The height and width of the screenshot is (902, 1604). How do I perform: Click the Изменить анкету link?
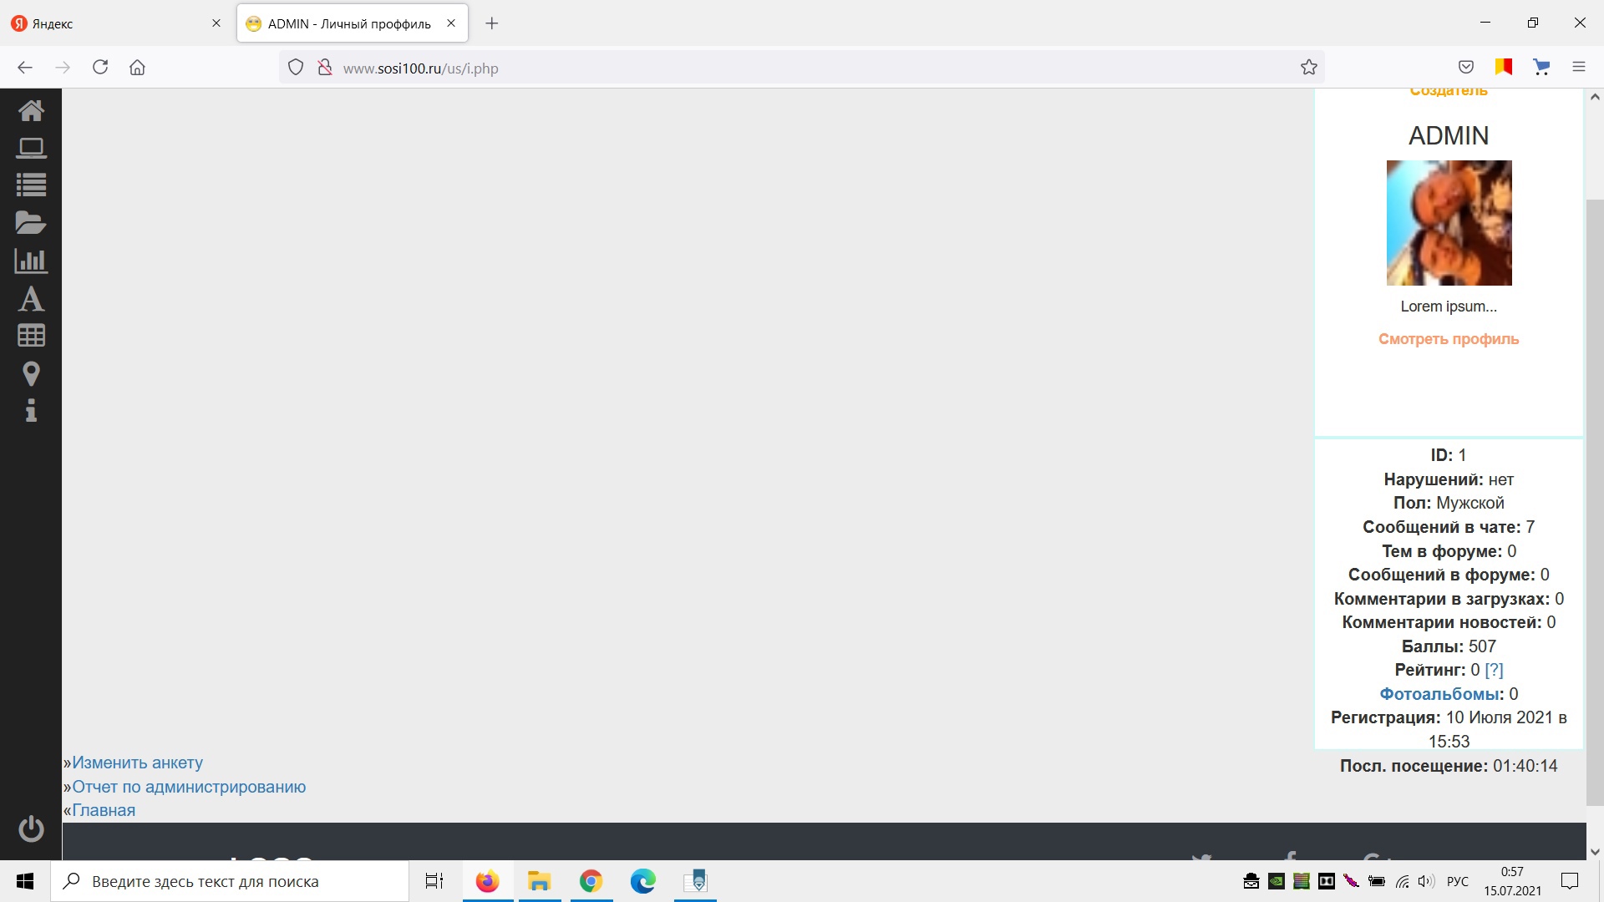(137, 763)
